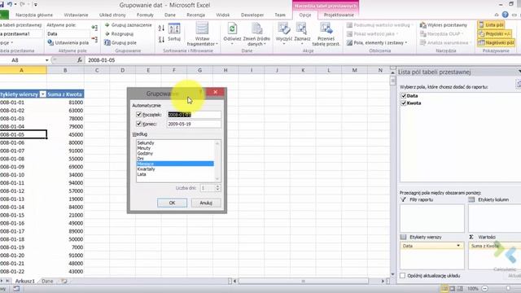Viewport: 521px width, 293px height.
Task: Open the Narzędzia główne tab
Action: [x=34, y=15]
